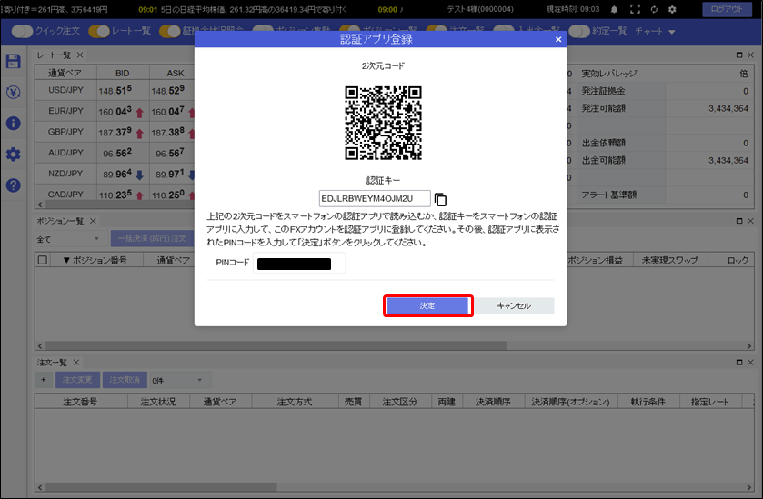Click the 執行条件 column header
Image resolution: width=763 pixels, height=499 pixels.
pos(648,402)
